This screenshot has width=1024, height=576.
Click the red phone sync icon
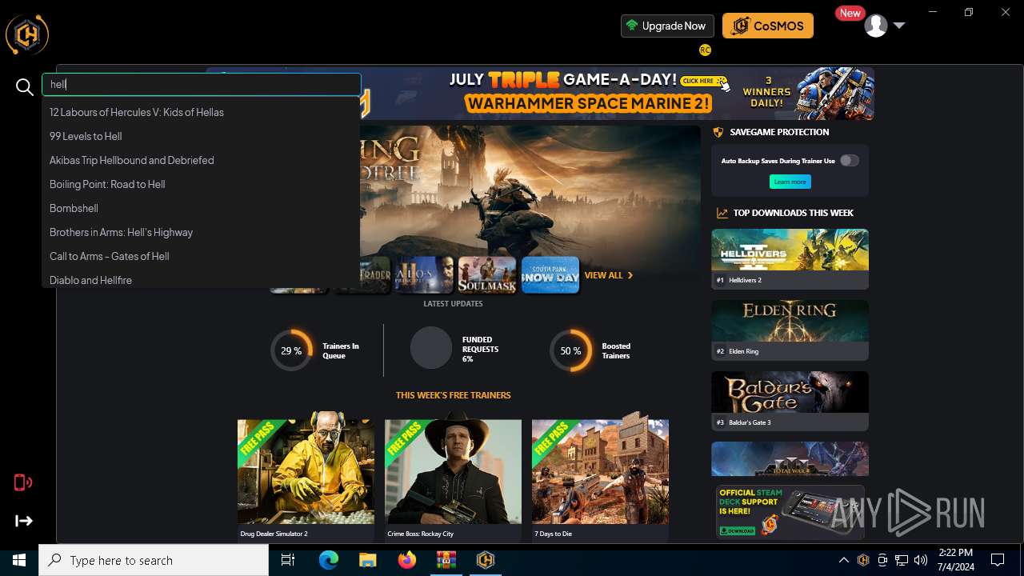point(23,482)
